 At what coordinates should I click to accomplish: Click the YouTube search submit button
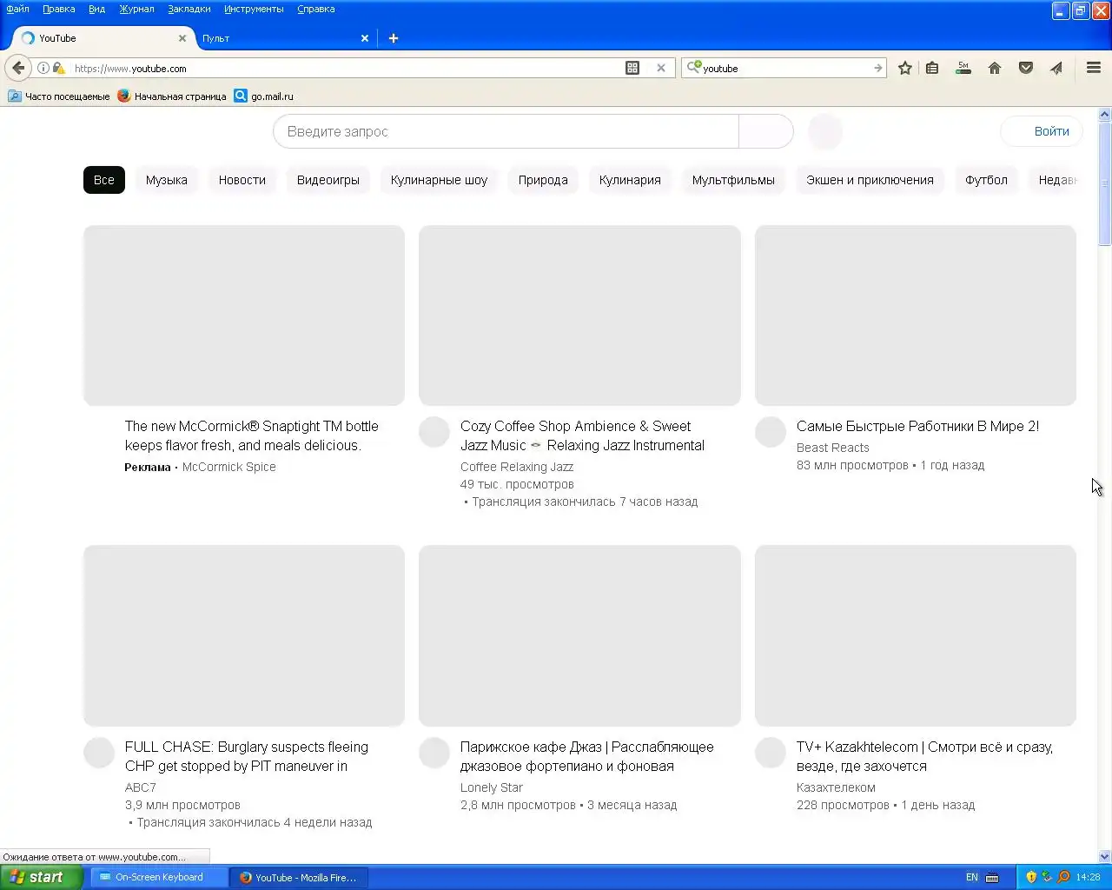point(765,131)
